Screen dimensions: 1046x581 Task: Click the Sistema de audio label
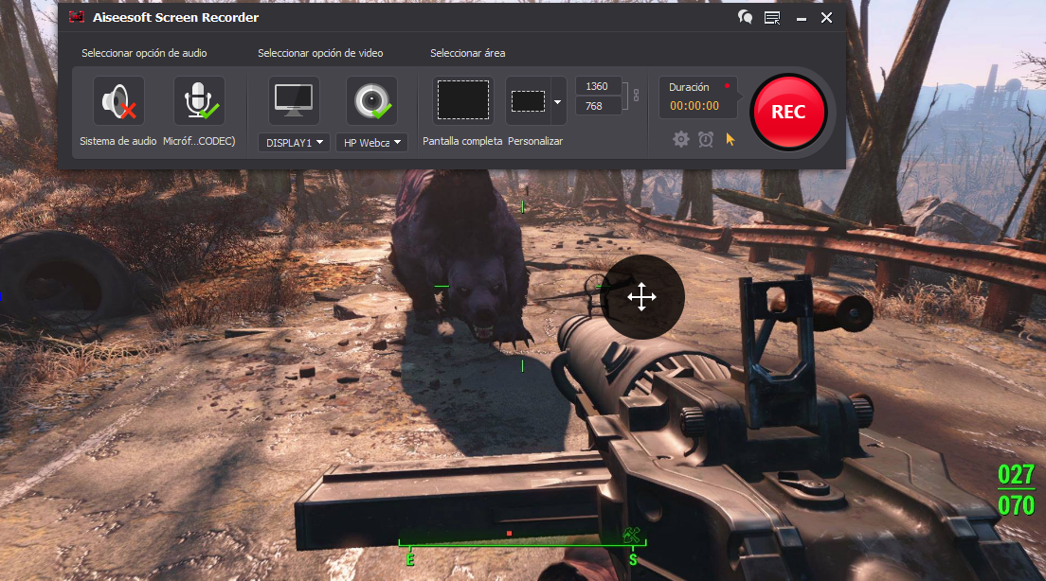[118, 141]
